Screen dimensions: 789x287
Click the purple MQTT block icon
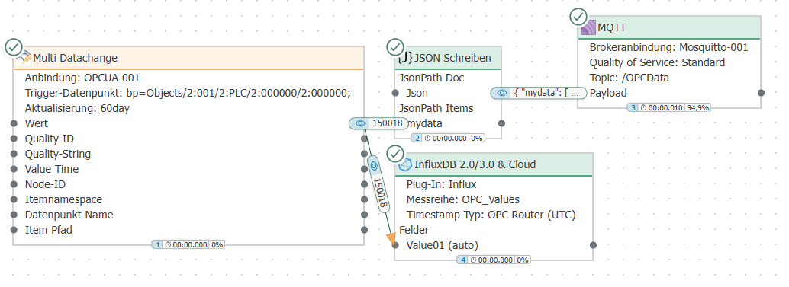(x=588, y=27)
